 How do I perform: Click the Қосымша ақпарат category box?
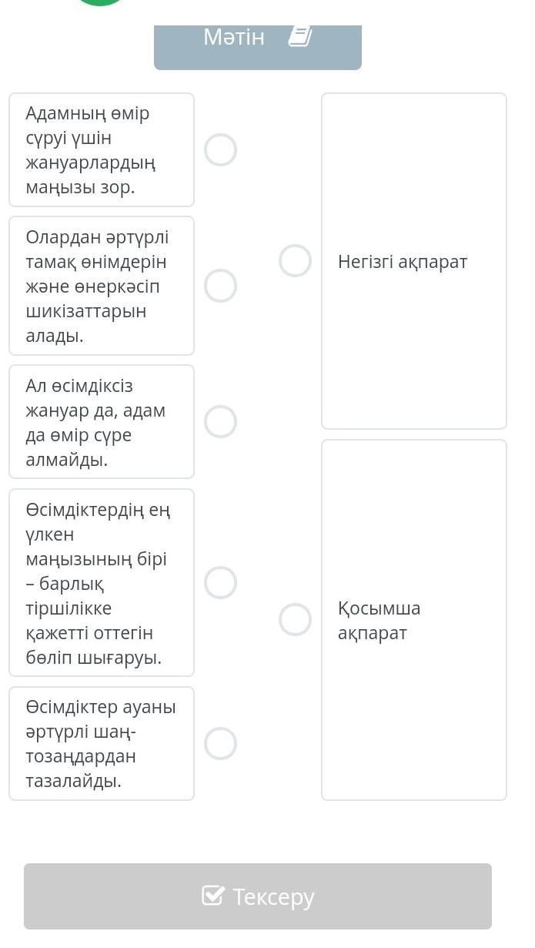414,620
